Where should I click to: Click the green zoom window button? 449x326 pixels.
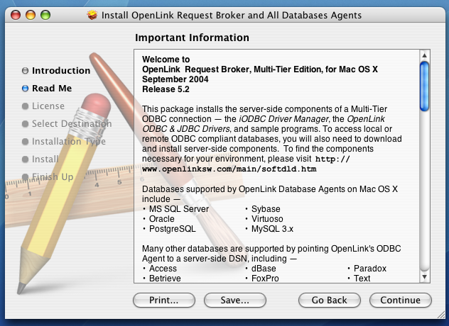click(45, 15)
